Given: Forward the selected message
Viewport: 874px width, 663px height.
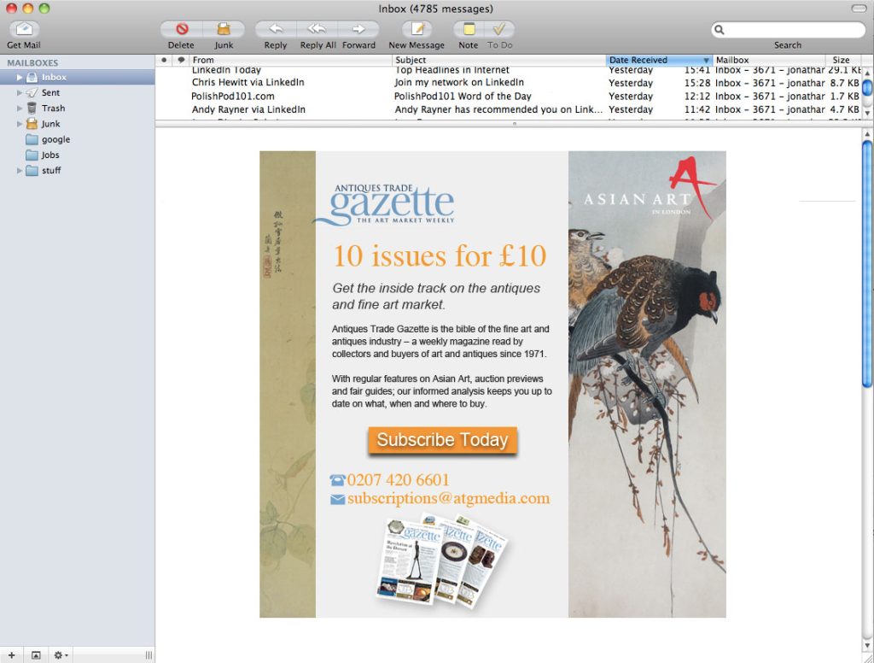Looking at the screenshot, I should [x=358, y=30].
